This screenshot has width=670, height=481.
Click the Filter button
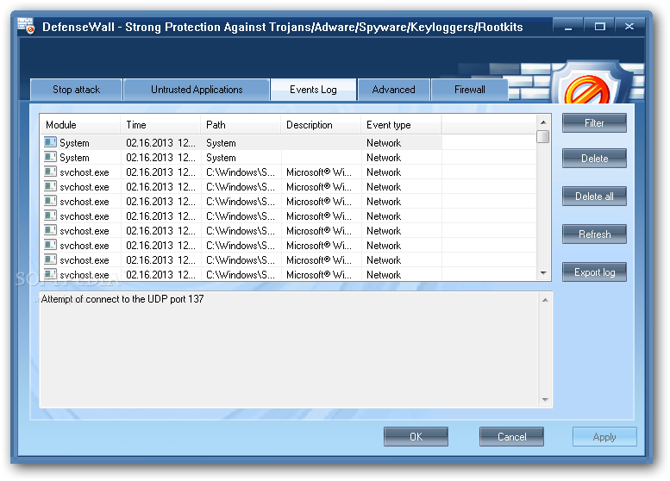tap(594, 123)
